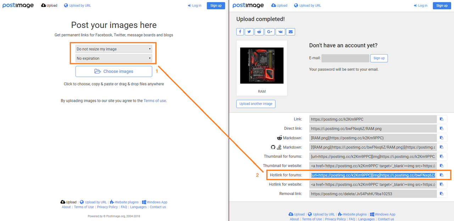Open Languages link in left footer

pos(138,207)
